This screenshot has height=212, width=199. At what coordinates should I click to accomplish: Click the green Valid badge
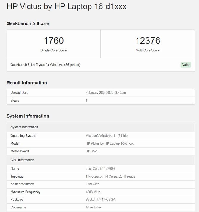click(185, 65)
